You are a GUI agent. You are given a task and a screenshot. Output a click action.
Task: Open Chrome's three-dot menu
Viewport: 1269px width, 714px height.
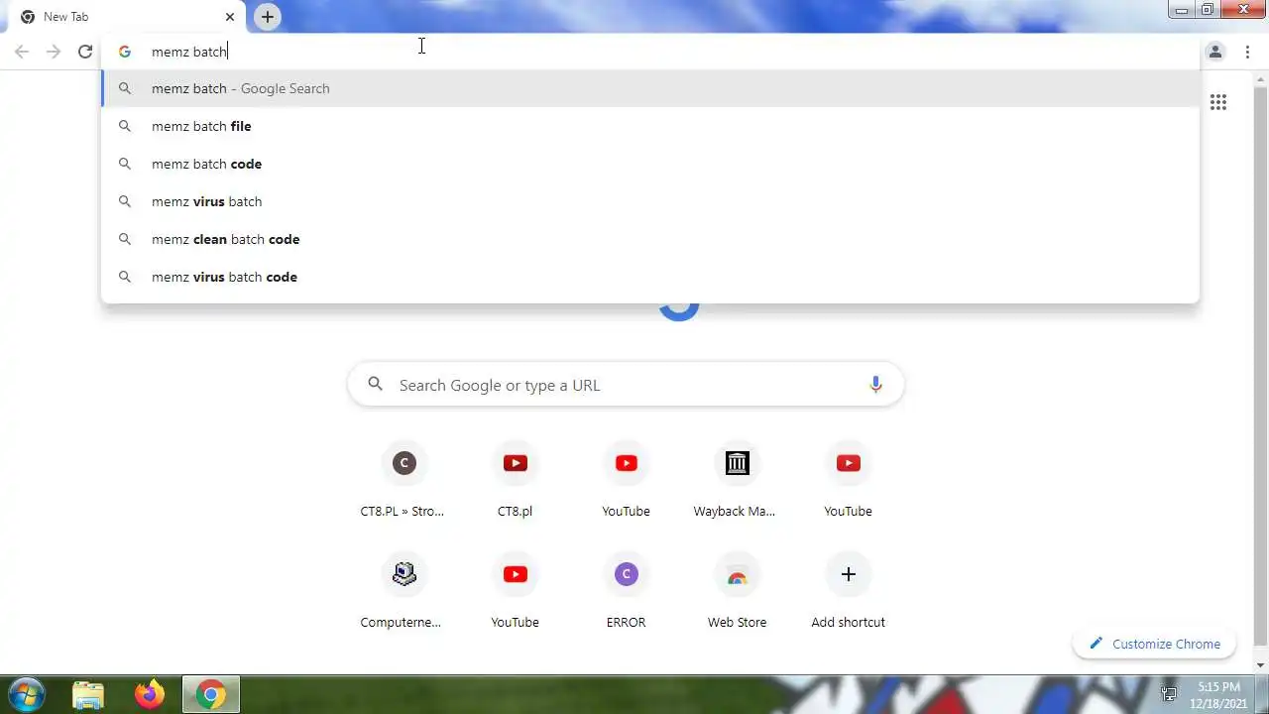(x=1248, y=52)
